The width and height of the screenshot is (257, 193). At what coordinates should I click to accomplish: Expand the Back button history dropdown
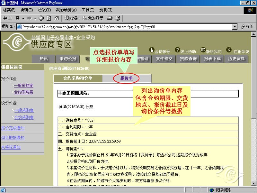(x=23, y=19)
